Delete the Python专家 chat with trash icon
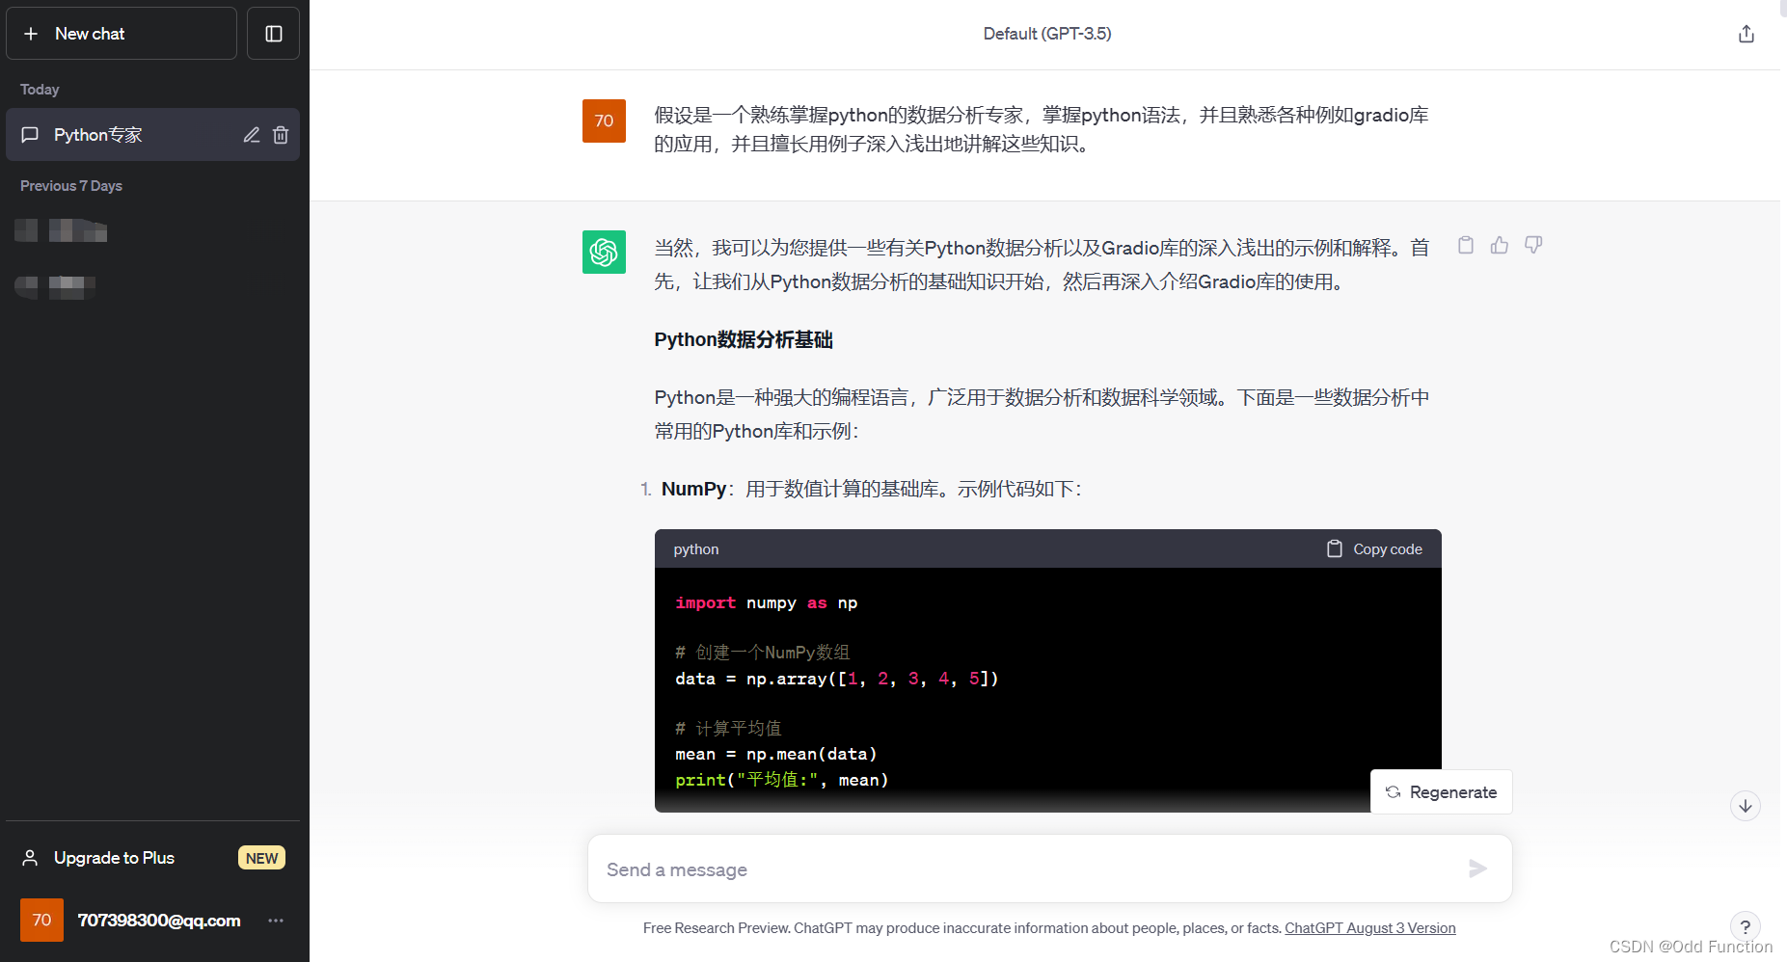Screen dimensions: 1787x962 point(281,135)
